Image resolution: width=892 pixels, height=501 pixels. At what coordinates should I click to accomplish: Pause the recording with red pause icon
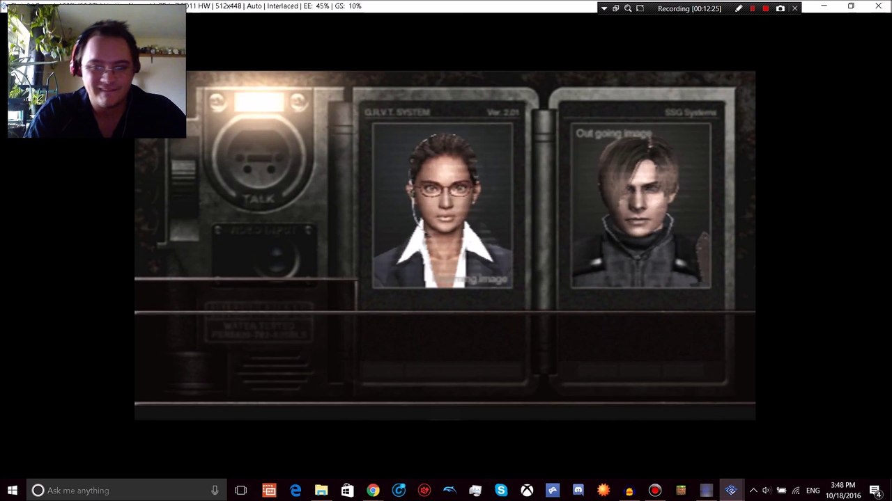(x=752, y=8)
